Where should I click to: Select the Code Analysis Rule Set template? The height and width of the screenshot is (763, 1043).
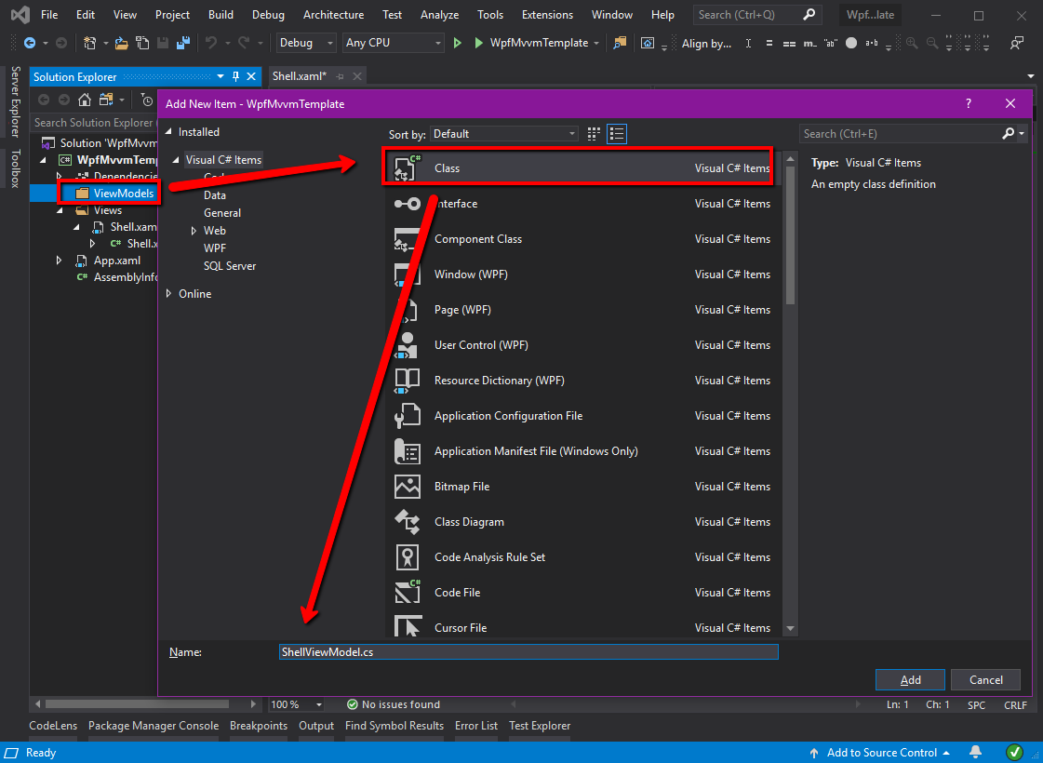(582, 556)
